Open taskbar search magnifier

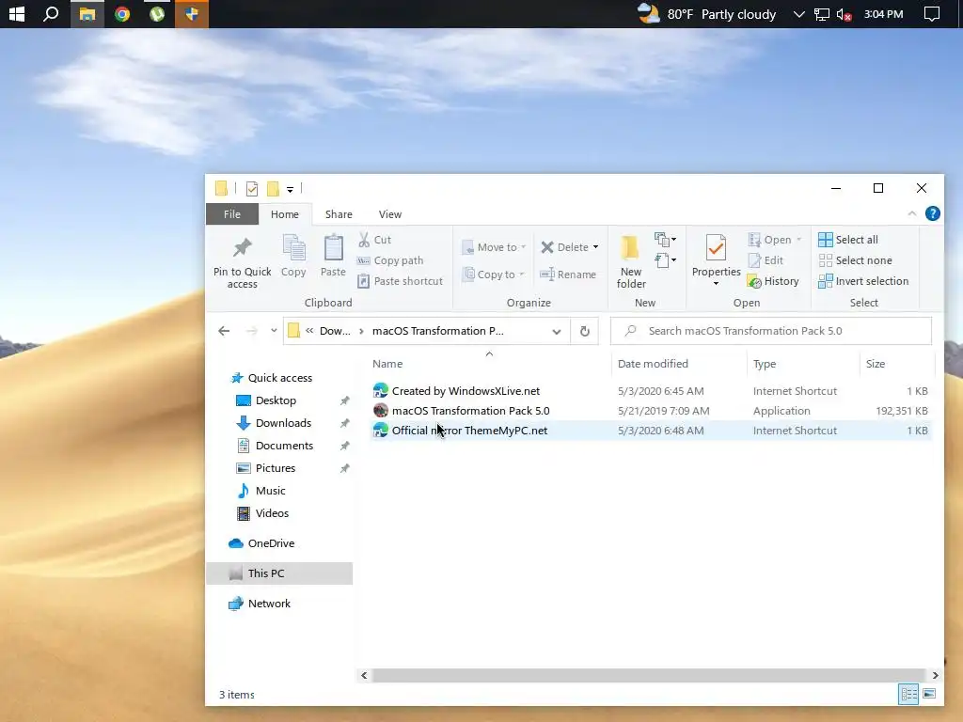[x=51, y=13]
